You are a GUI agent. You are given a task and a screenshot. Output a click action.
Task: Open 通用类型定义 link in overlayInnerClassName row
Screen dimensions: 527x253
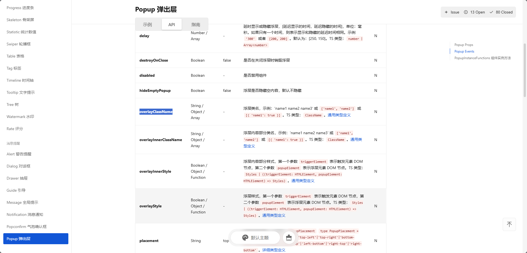pos(356,139)
